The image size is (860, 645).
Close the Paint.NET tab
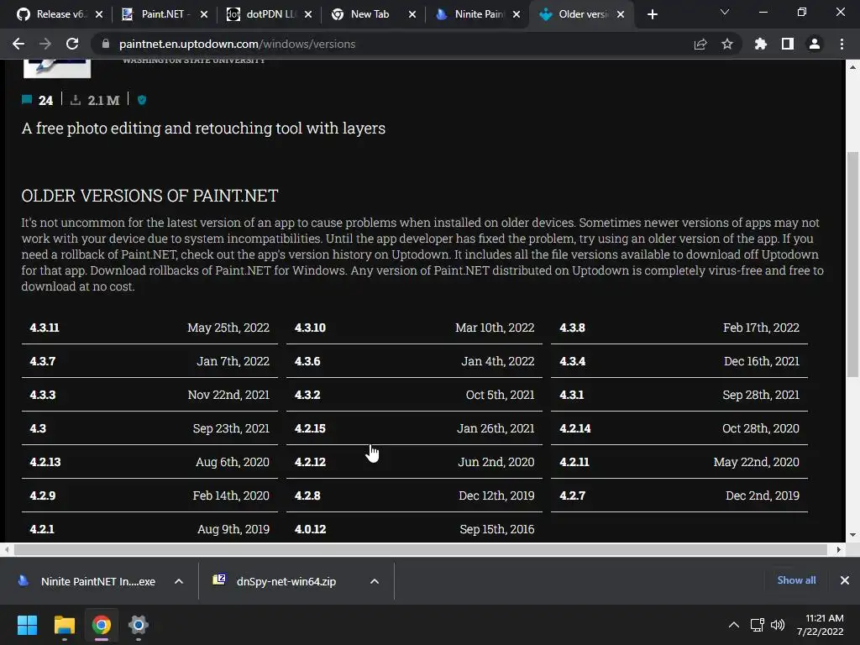pyautogui.click(x=204, y=14)
